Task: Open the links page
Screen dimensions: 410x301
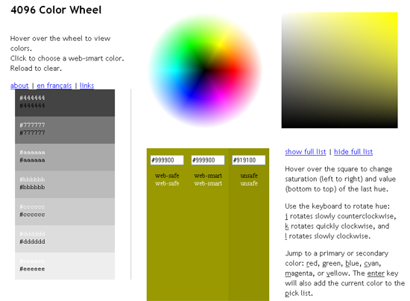Action: coord(86,86)
